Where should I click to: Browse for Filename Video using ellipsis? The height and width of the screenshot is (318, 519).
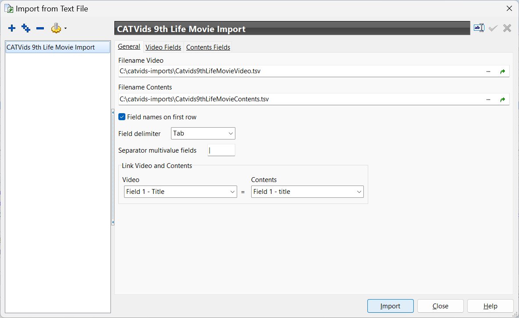[488, 71]
